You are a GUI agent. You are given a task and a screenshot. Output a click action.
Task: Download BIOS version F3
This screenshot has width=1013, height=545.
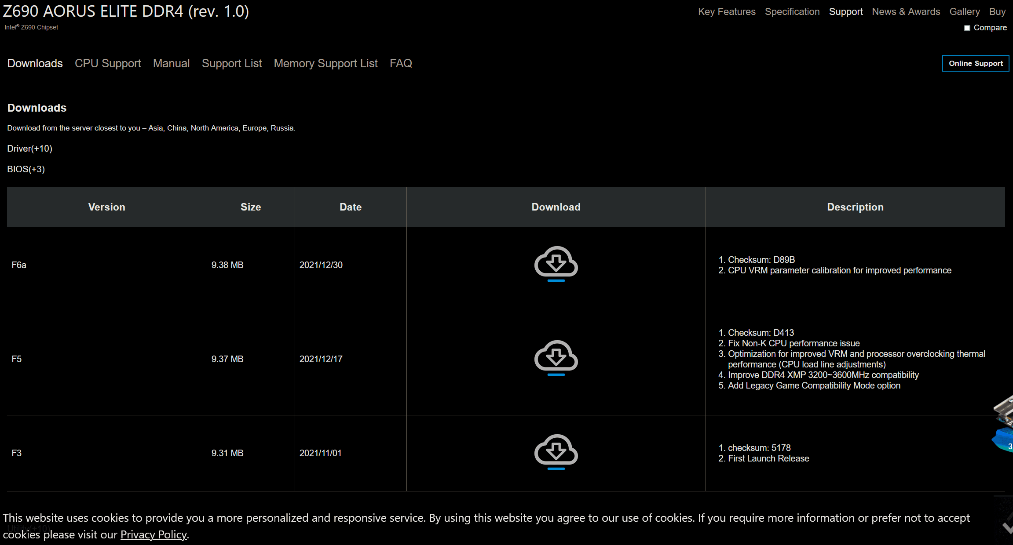click(x=556, y=452)
